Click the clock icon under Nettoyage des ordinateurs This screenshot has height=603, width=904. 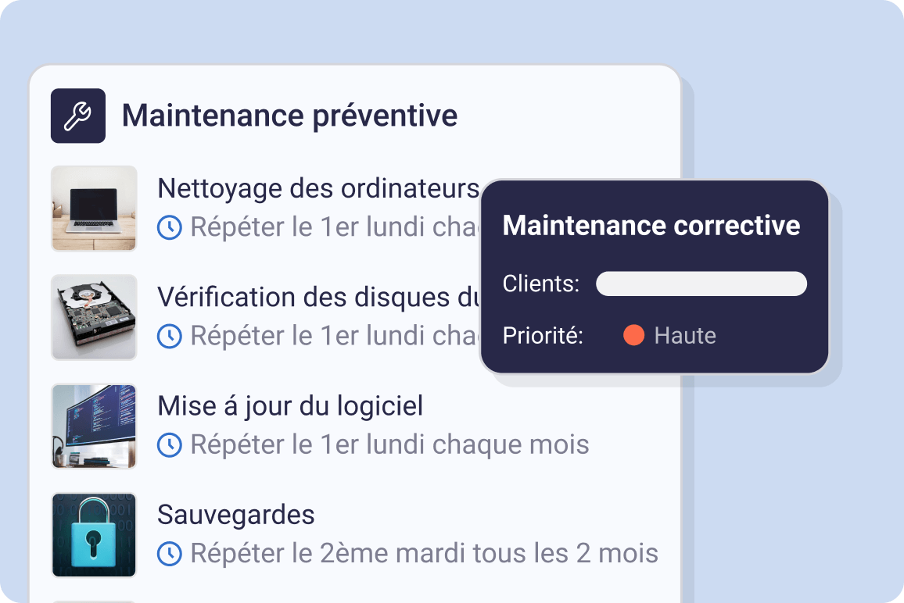point(170,227)
